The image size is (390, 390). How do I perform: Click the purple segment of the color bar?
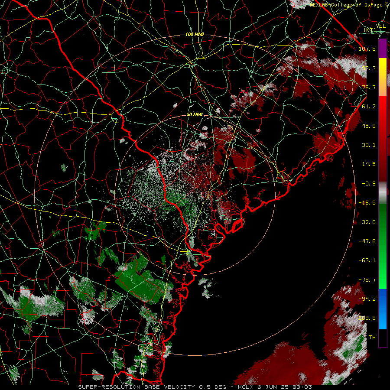[x=383, y=48]
